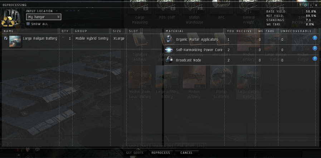Cancel the reprocessing operation
The image size is (321, 158).
(x=186, y=153)
